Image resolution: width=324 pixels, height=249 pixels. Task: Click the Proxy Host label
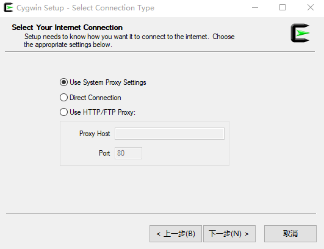coord(95,134)
